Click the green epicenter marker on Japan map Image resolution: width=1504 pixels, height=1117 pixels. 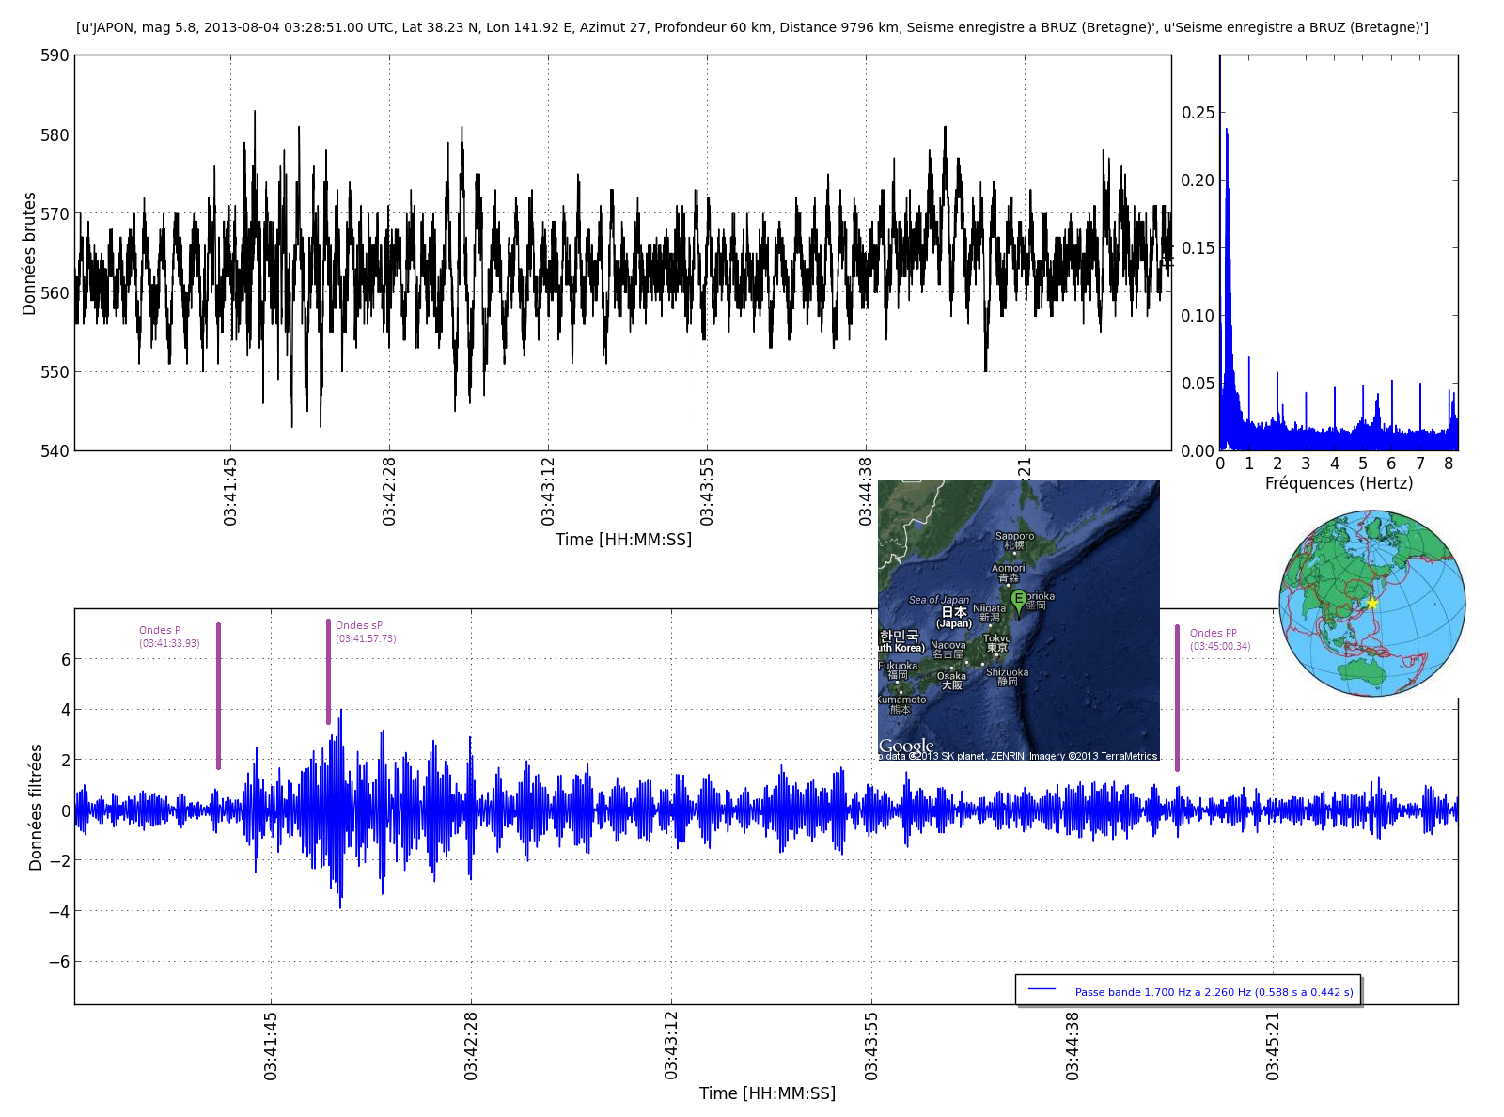[x=1018, y=600]
